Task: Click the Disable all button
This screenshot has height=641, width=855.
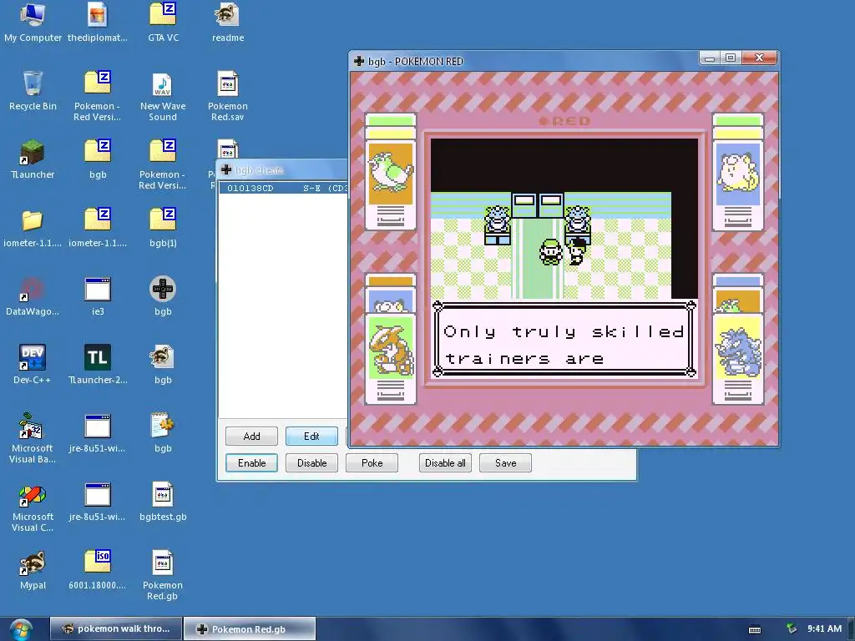Action: pyautogui.click(x=445, y=462)
